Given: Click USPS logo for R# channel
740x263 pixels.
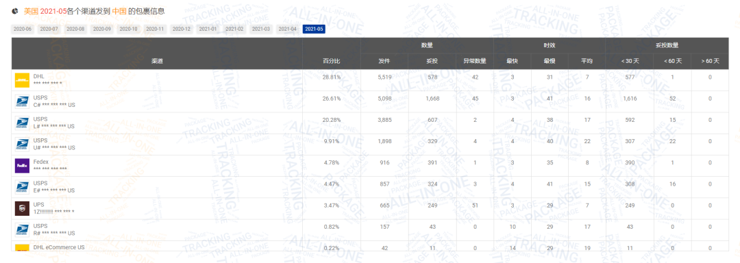Looking at the screenshot, I should point(22,230).
